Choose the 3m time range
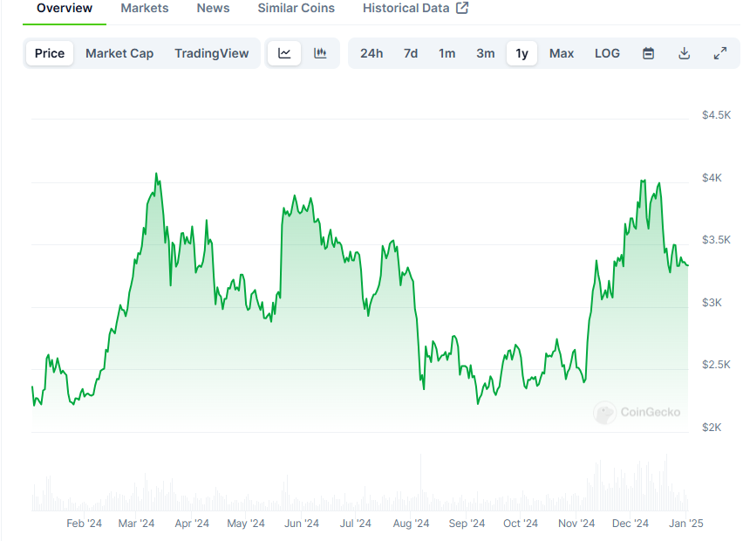Screen dimensions: 743x541 click(x=485, y=53)
